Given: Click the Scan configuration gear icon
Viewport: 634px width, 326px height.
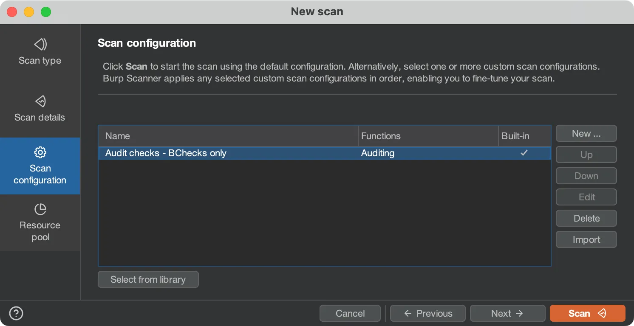Looking at the screenshot, I should point(40,152).
